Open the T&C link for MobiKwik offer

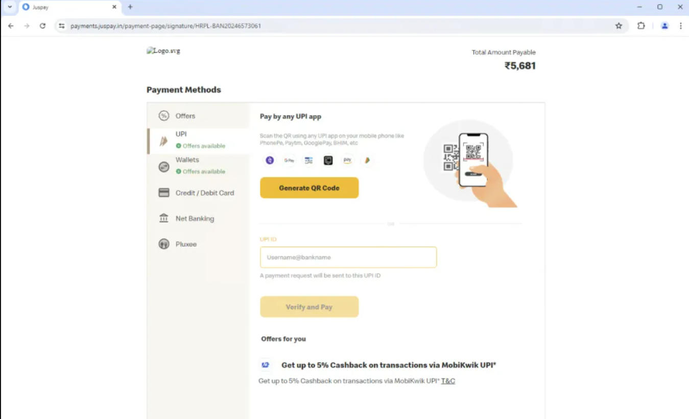click(448, 381)
